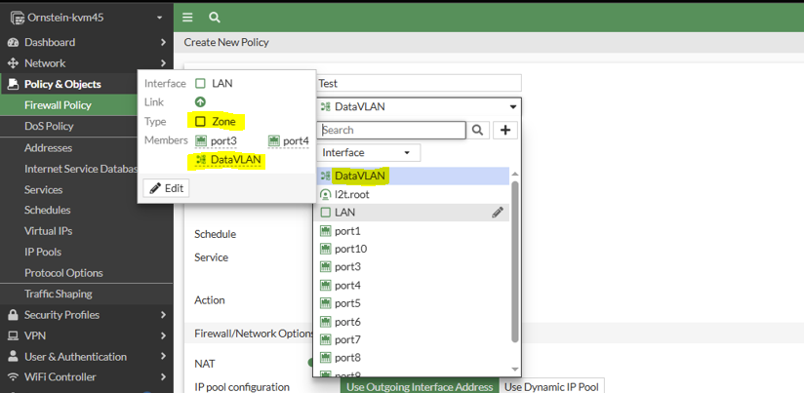Image resolution: width=804 pixels, height=393 pixels.
Task: Select port1 in the list
Action: coord(413,231)
